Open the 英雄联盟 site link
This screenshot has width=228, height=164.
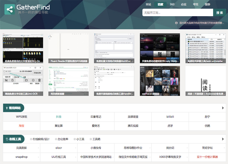(133, 117)
